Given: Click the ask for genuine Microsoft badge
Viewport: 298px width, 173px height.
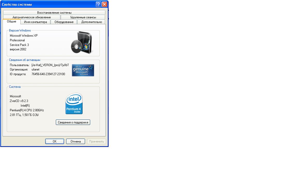Looking at the screenshot, I should 83,70.
